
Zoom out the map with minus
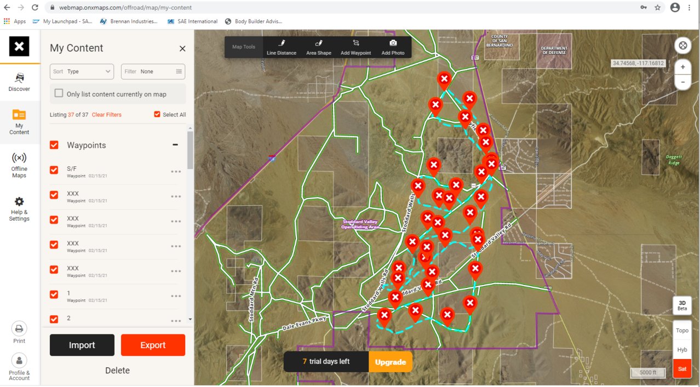point(683,82)
